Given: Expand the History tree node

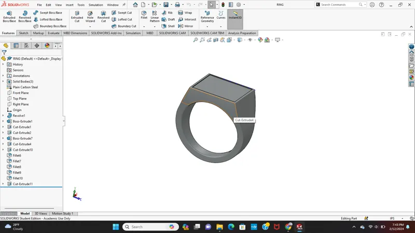Looking at the screenshot, I should click(x=3, y=64).
